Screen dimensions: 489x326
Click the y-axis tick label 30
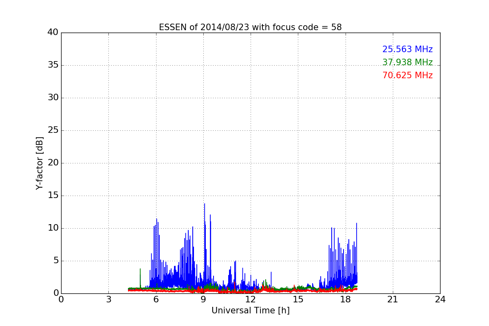pyautogui.click(x=53, y=98)
